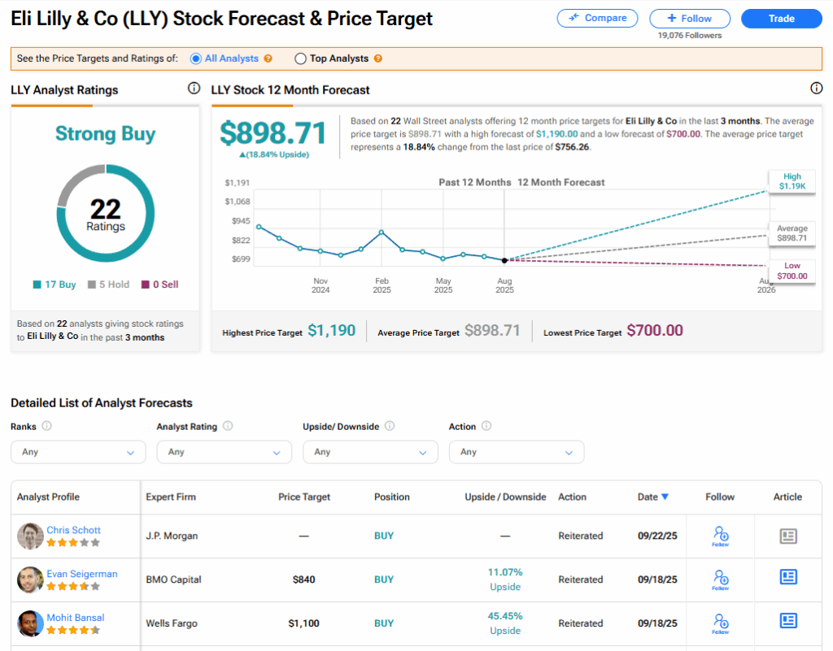Show info for LLY Stock 12 Month Forecast
The width and height of the screenshot is (833, 651).
(x=817, y=88)
